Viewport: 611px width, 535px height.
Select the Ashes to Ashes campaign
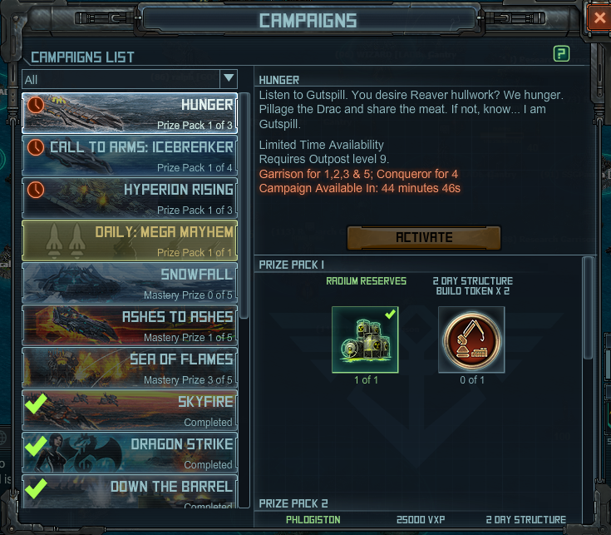tap(130, 325)
